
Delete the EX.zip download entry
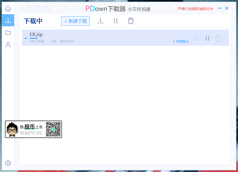click(218, 38)
